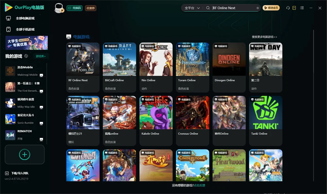This screenshot has height=194, width=327.
Task: Clear the search text with the dot button
Action: point(258,8)
